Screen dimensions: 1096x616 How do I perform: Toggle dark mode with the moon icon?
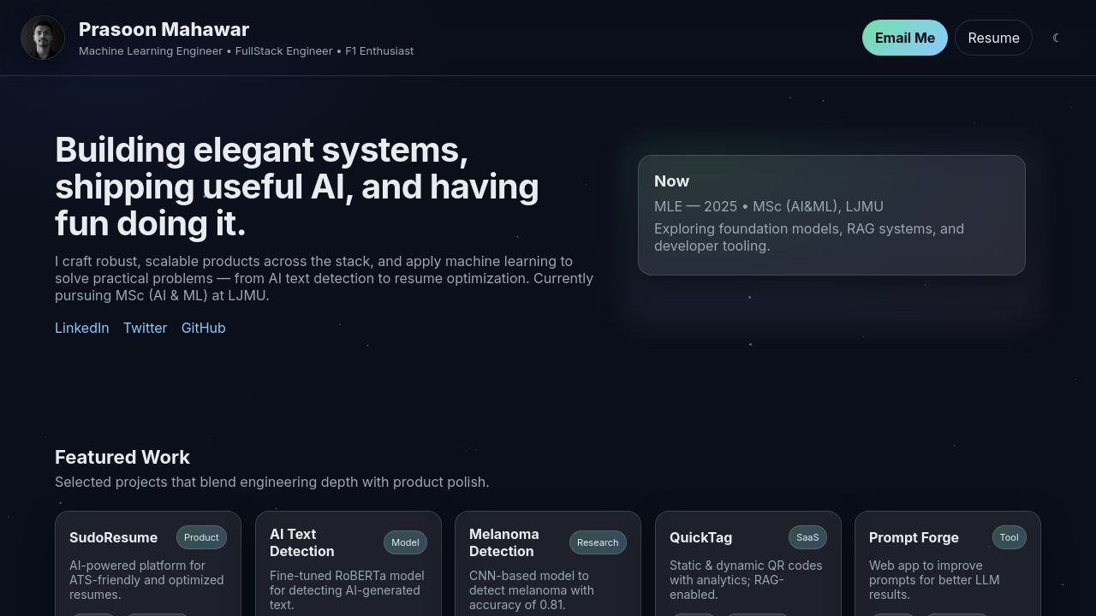1057,38
